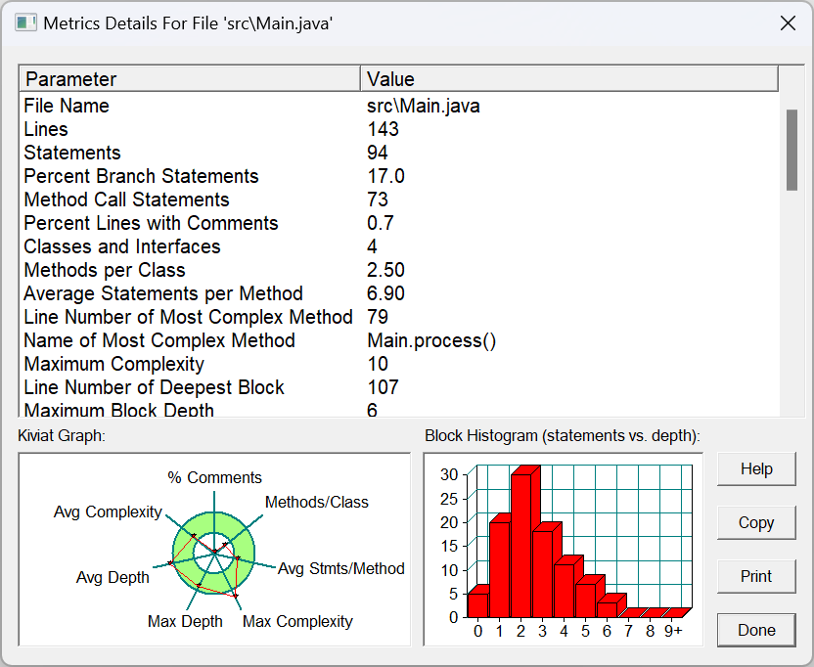Click the Avg Stmts/Method axis label
This screenshot has width=814, height=667.
click(x=341, y=568)
